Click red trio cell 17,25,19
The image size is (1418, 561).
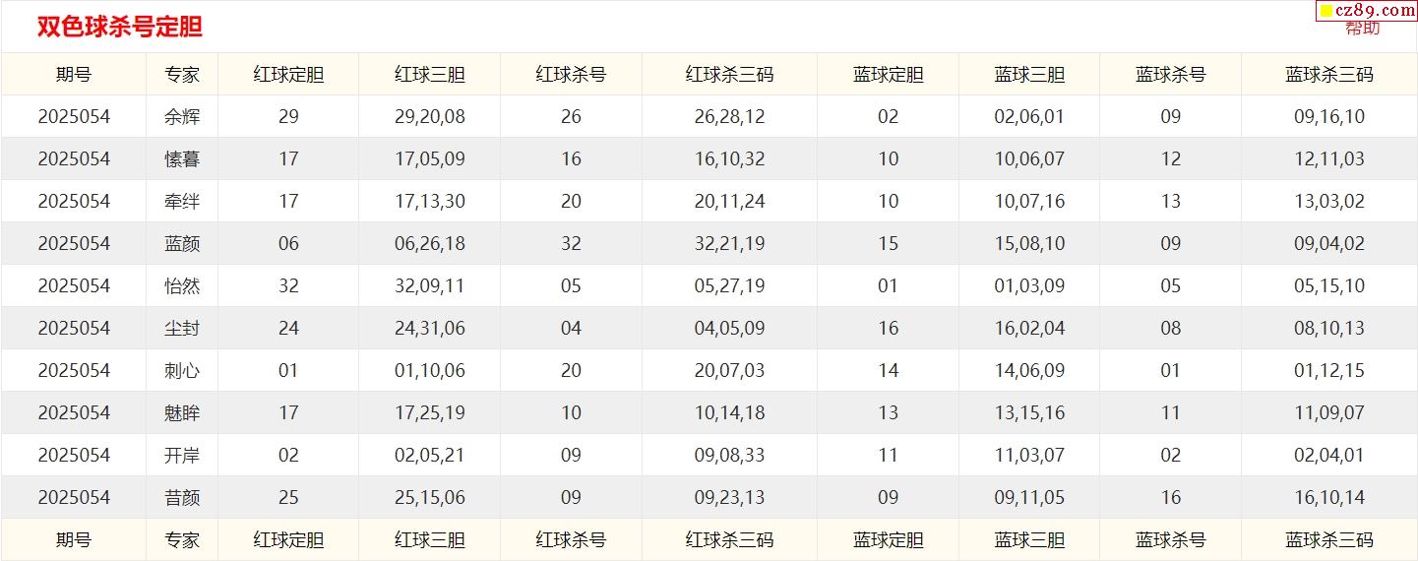430,412
